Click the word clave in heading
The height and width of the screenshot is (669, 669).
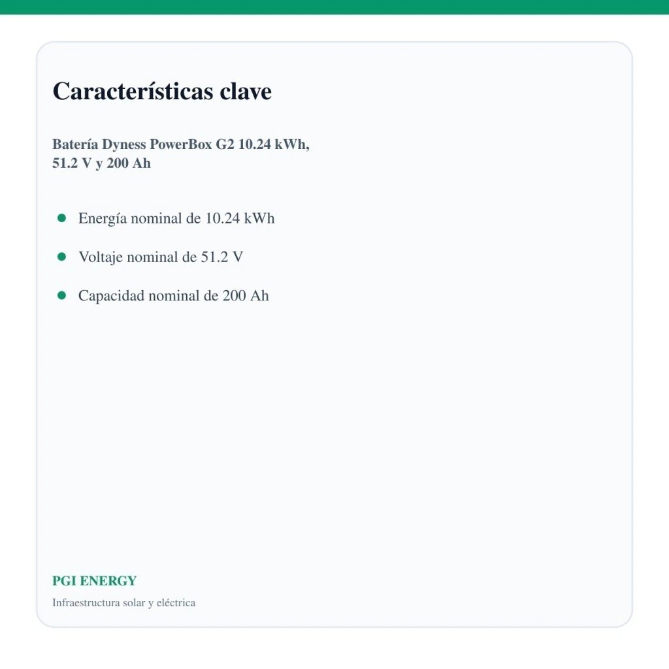tap(246, 91)
